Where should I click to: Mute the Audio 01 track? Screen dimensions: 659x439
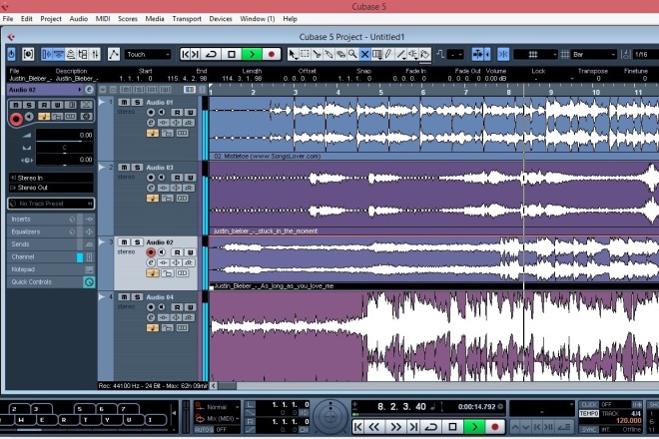point(124,102)
